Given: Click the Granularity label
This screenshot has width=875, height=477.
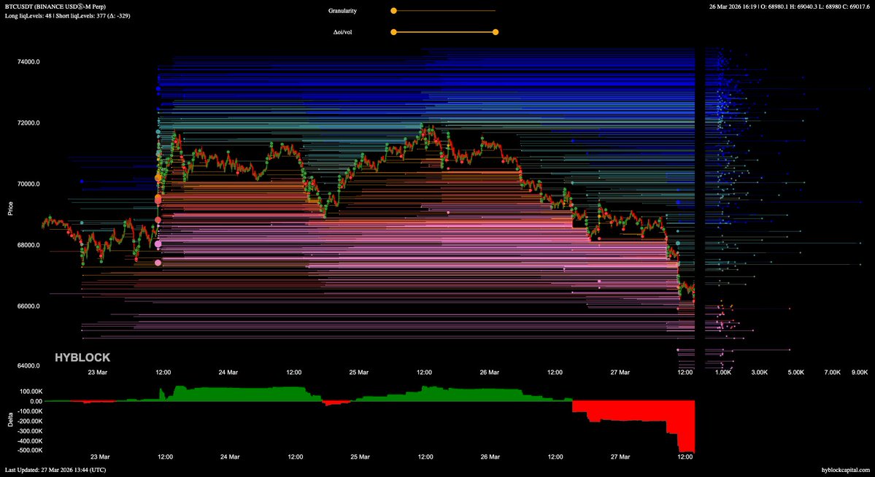Looking at the screenshot, I should [343, 11].
